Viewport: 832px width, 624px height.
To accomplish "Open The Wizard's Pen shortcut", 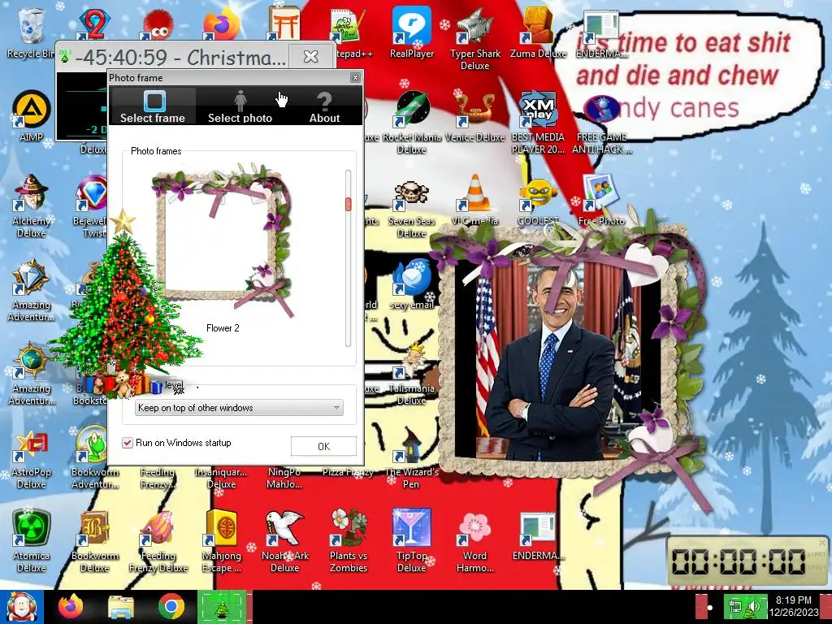I will tap(412, 458).
